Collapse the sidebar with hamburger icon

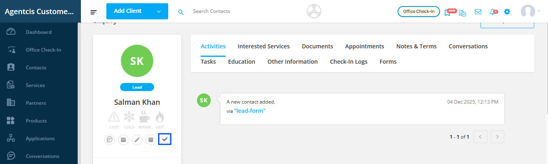click(94, 12)
